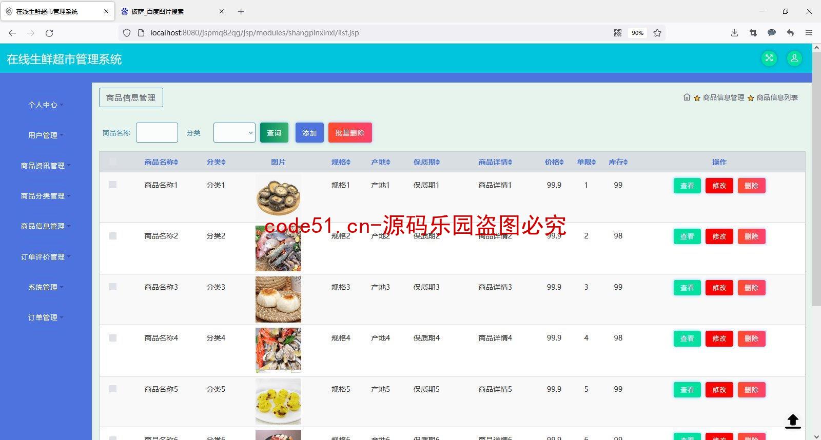
Task: Open mushroom image thumbnail of 商品名称1
Action: click(x=278, y=197)
